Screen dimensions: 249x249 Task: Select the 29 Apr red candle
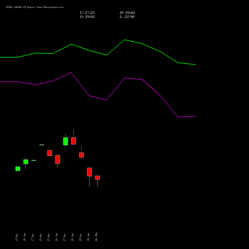pos(82,155)
